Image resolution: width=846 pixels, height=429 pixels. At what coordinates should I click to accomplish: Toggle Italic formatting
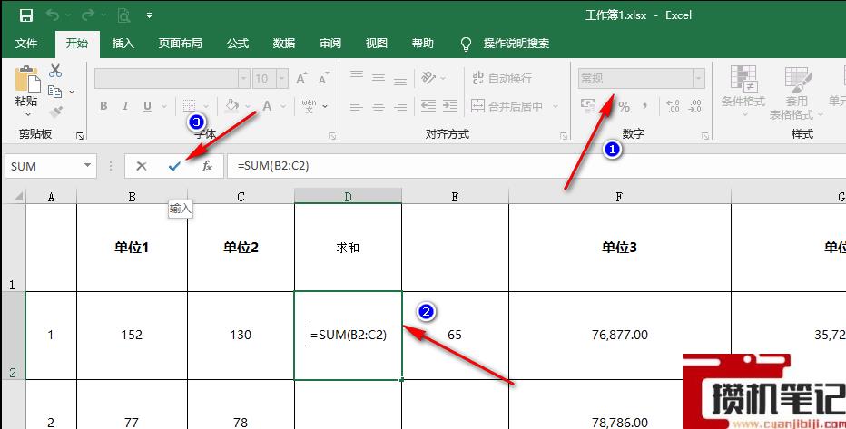coord(125,106)
